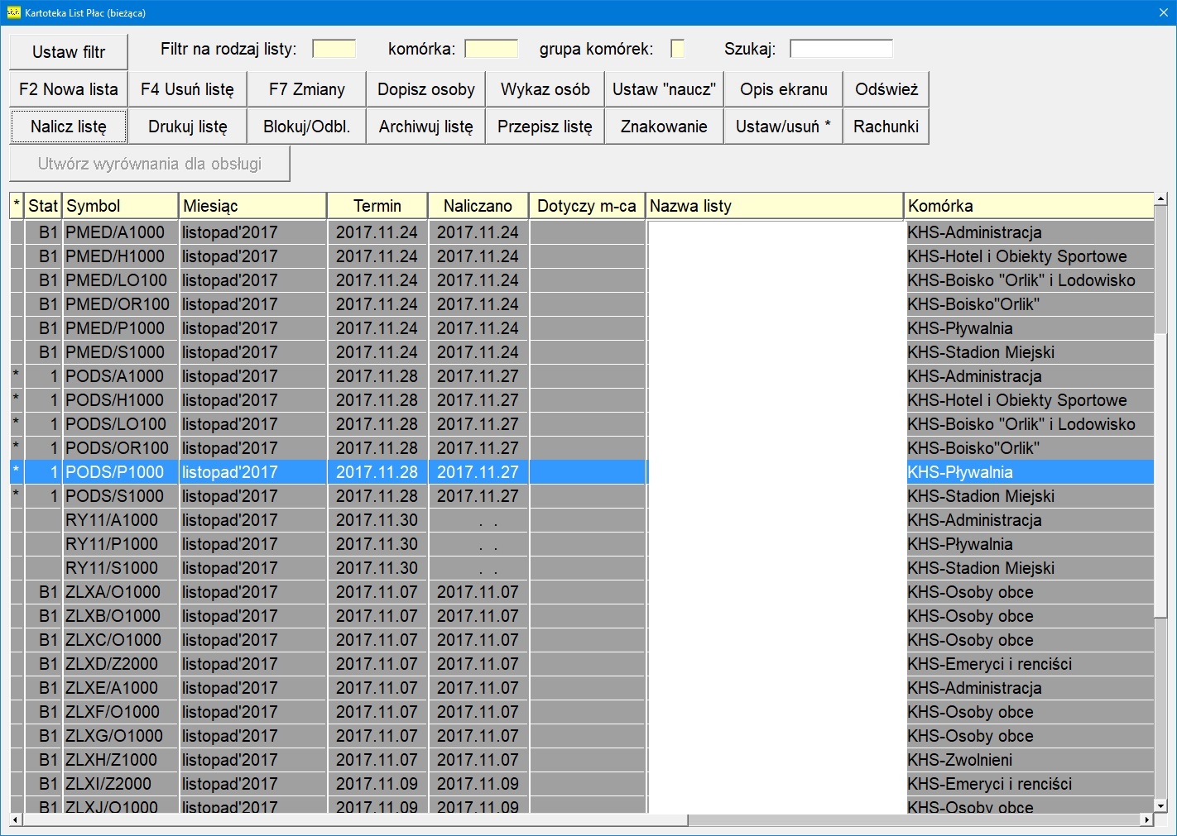The height and width of the screenshot is (836, 1177).
Task: Click the horizontal scrollbar right arrow
Action: (x=1146, y=819)
